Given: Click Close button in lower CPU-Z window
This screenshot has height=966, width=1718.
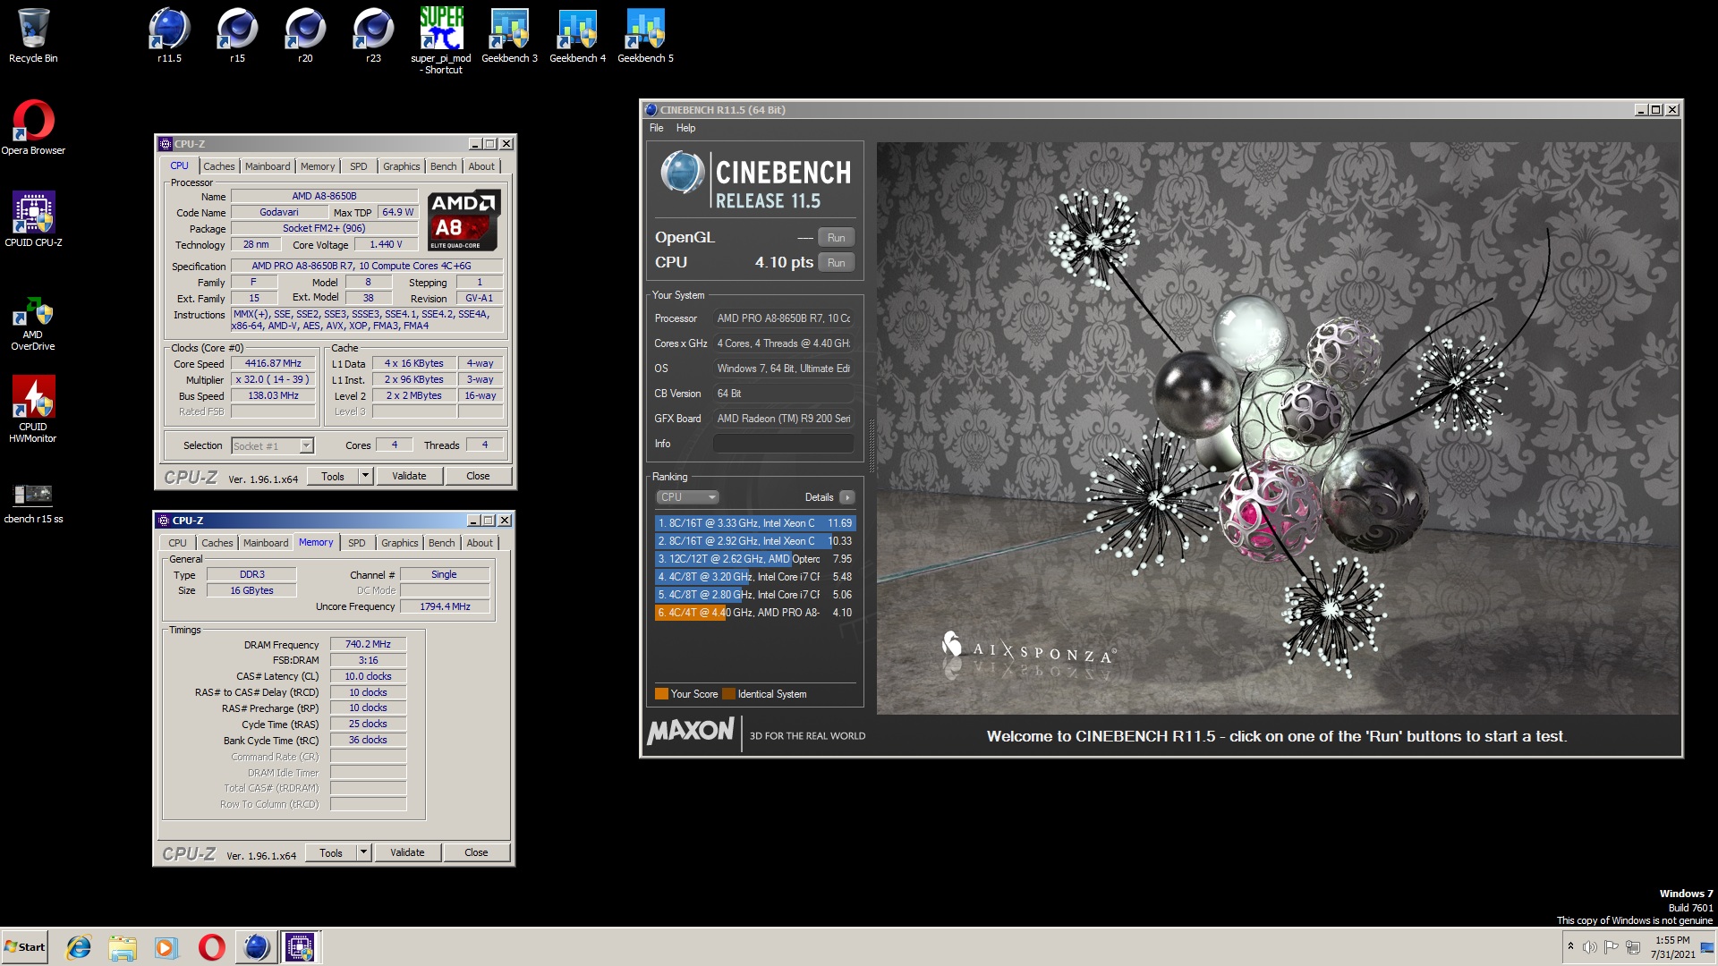Looking at the screenshot, I should 476,852.
